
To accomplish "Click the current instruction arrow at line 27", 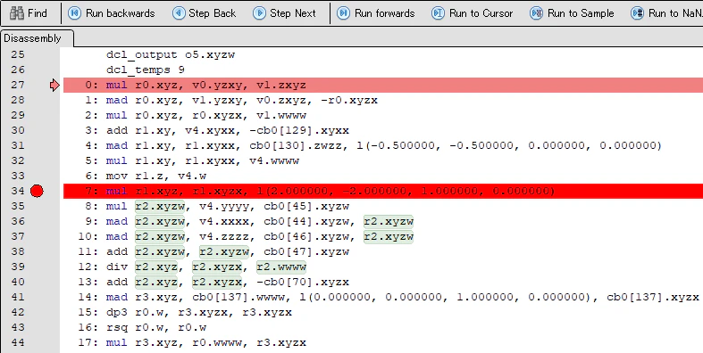I will coord(54,85).
